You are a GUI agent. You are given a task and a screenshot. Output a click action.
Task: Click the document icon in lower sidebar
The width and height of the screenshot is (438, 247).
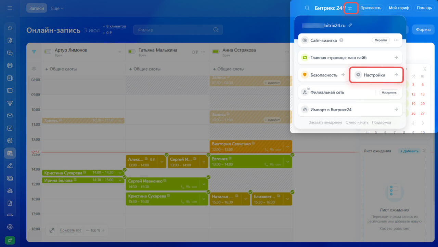[10, 203]
